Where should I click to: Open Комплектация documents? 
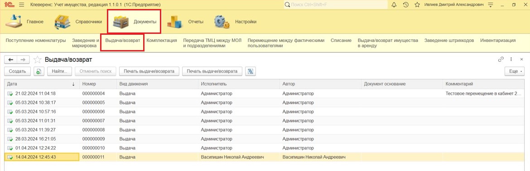click(x=162, y=41)
